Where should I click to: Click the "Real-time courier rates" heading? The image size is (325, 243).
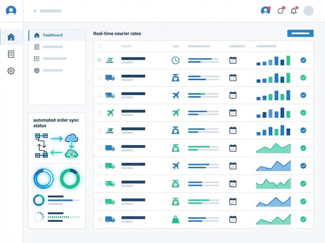[x=117, y=33]
